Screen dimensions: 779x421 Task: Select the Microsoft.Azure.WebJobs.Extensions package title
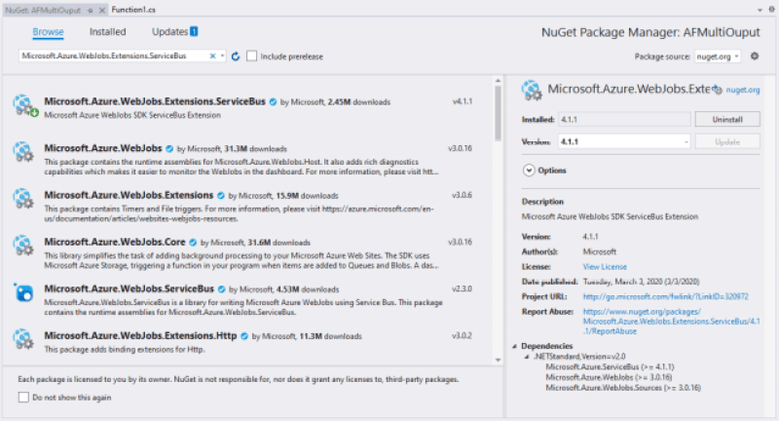click(x=129, y=195)
